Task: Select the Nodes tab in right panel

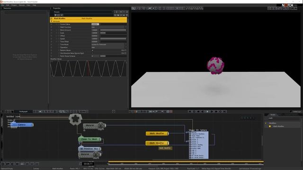Action: (273, 115)
